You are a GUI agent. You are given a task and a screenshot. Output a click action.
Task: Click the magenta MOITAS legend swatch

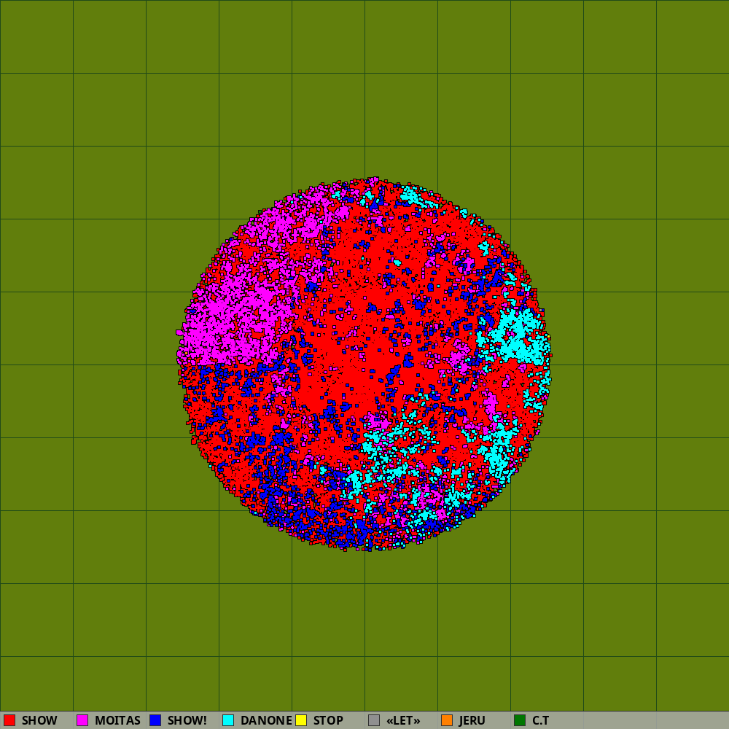[x=82, y=720]
